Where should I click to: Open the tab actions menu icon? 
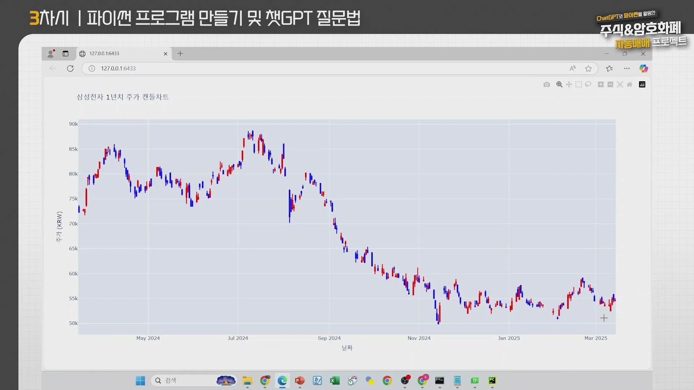(x=65, y=53)
